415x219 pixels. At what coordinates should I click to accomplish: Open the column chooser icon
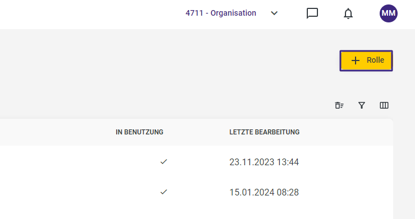tap(384, 105)
